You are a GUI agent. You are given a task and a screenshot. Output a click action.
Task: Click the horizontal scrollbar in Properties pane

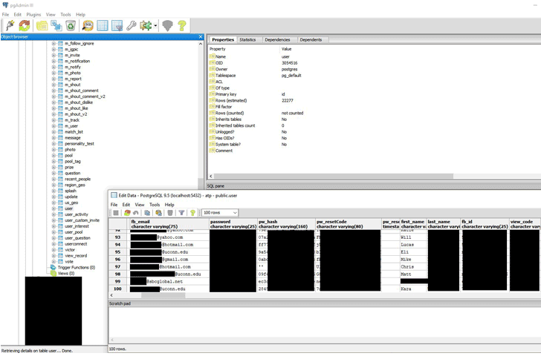pyautogui.click(x=333, y=177)
